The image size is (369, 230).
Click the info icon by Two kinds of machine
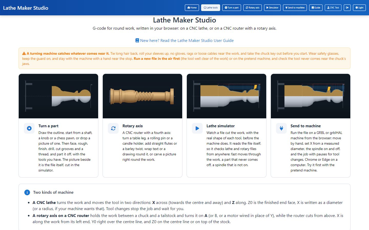[27, 192]
